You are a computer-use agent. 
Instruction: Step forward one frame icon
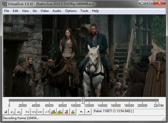point(40,112)
